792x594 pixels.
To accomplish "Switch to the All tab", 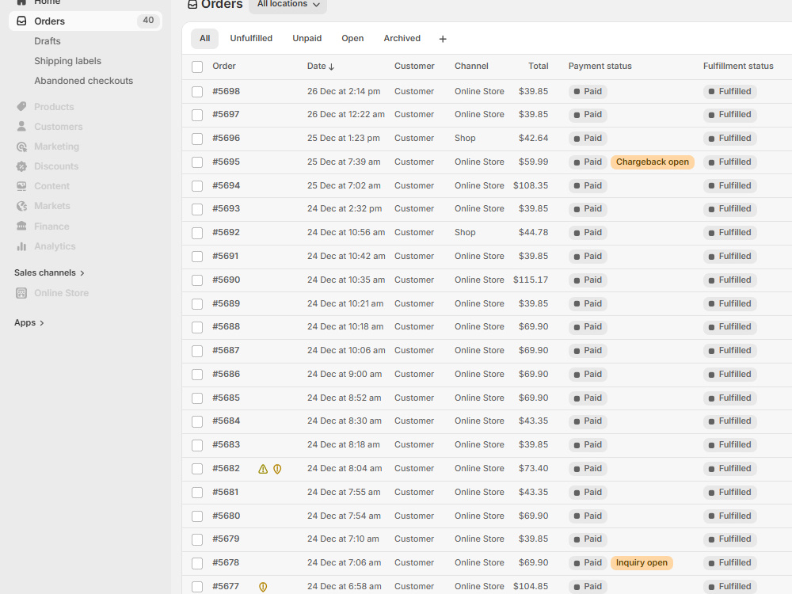I will coord(204,38).
